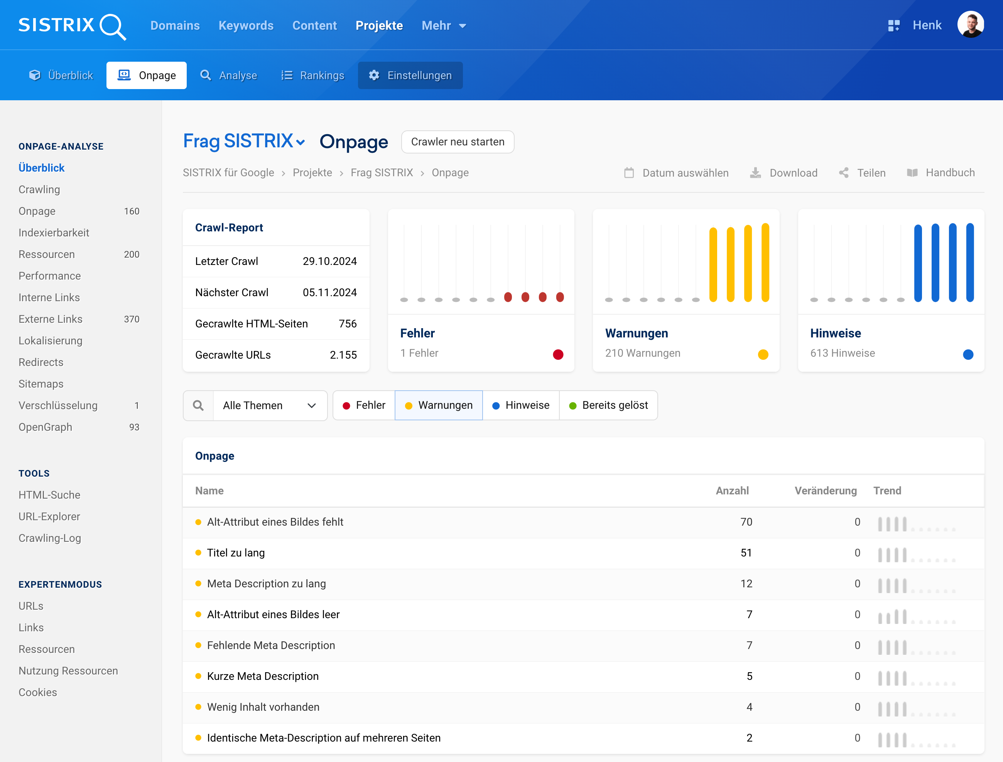Click the Download arrow icon
Image resolution: width=1003 pixels, height=762 pixels.
click(x=755, y=173)
